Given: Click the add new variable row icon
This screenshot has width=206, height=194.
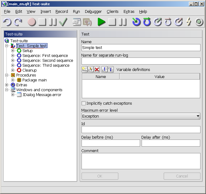Looking at the screenshot, I should pos(85,69).
